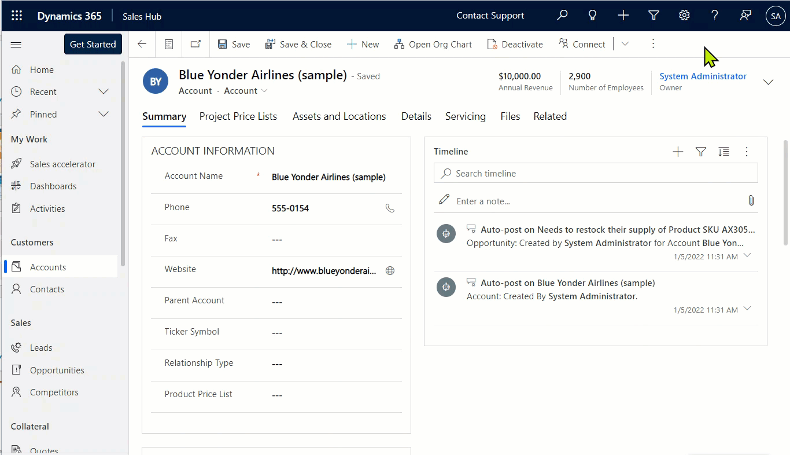This screenshot has height=455, width=790.
Task: Open the Project Price Lists tab
Action: (x=238, y=116)
